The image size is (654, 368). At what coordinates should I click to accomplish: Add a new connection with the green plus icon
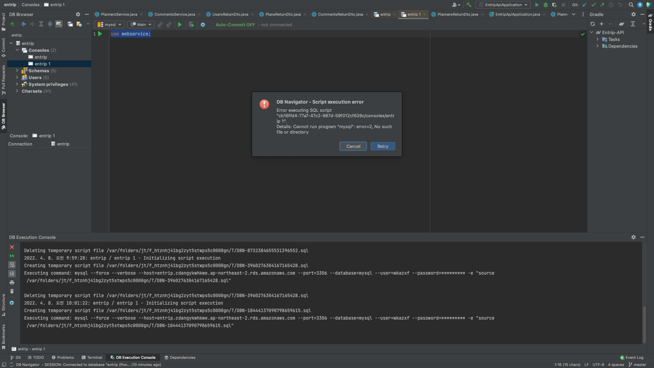pyautogui.click(x=12, y=24)
